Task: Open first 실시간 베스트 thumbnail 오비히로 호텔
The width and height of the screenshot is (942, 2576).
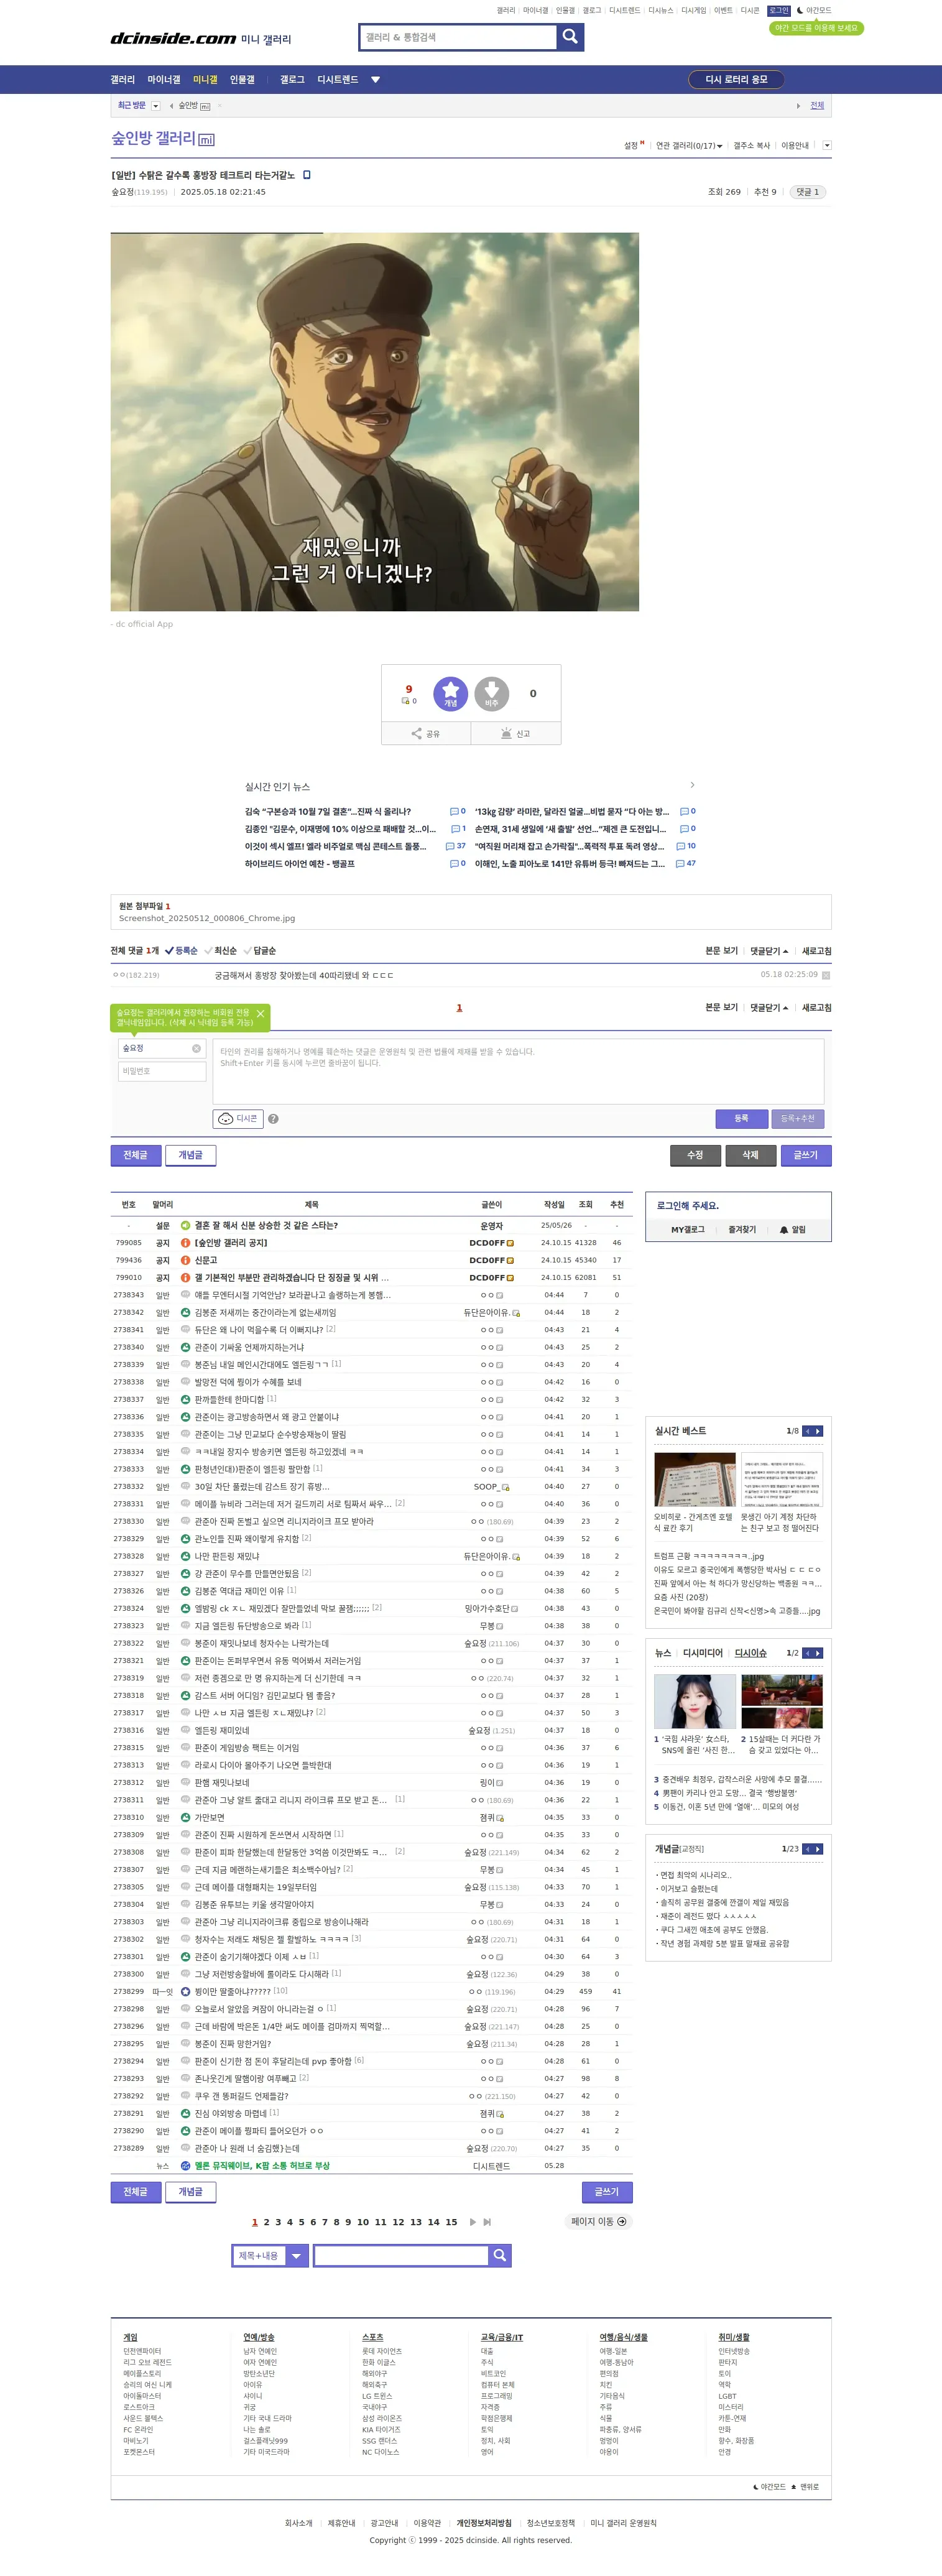Action: pyautogui.click(x=695, y=1479)
